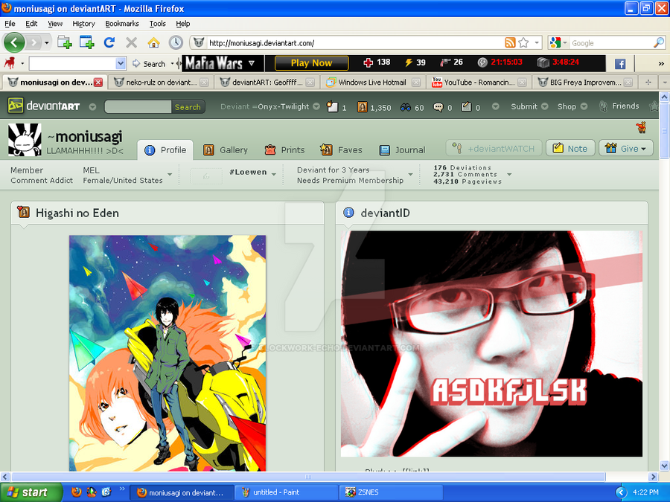Click the deviantART search input field
This screenshot has width=670, height=502.
138,106
